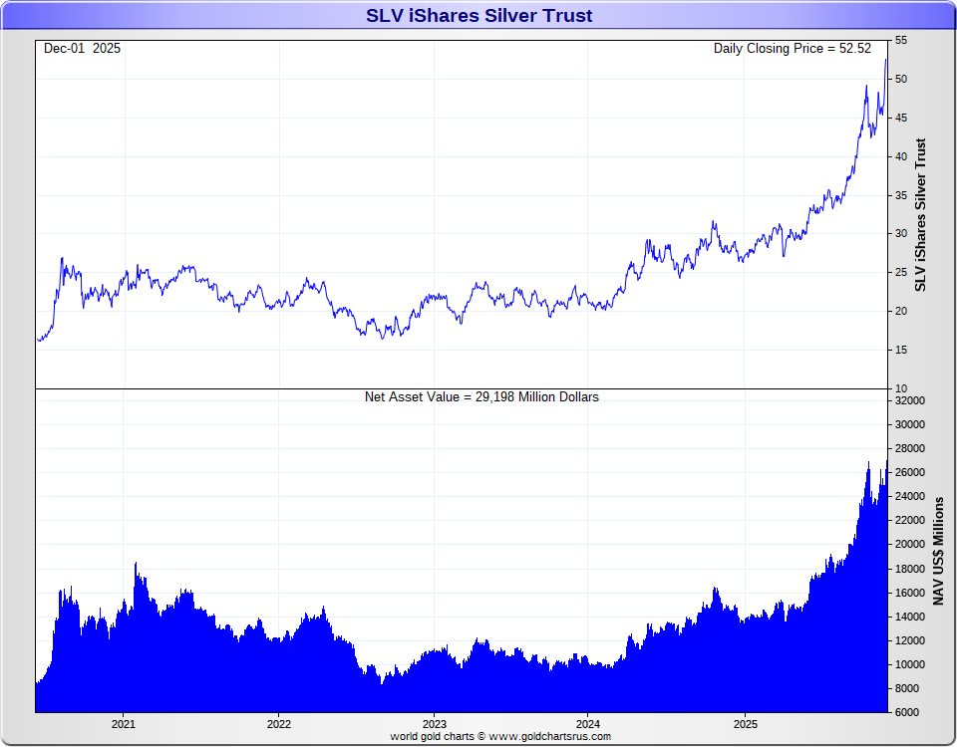Click the 2021 x-axis label
The height and width of the screenshot is (747, 957).
click(x=124, y=724)
